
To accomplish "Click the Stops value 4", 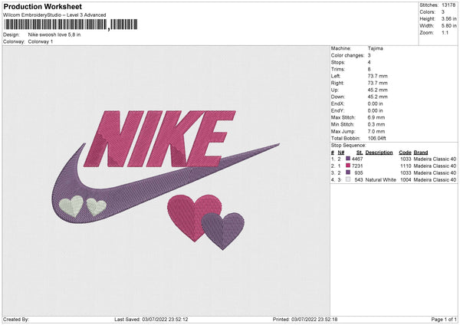I will [369, 62].
